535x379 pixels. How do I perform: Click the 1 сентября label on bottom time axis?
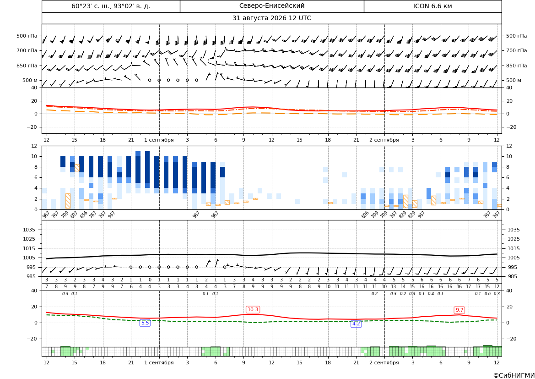point(159,363)
